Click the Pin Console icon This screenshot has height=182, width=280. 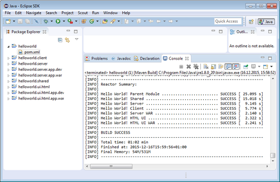[246, 67]
